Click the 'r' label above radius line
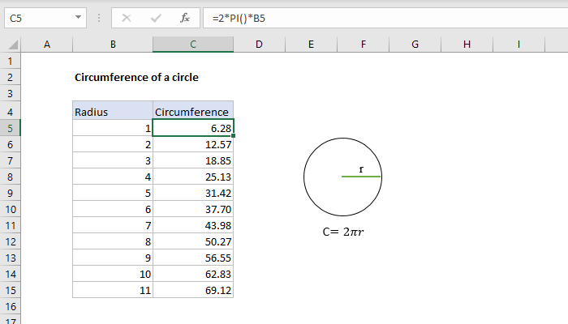This screenshot has width=568, height=324. 361,169
